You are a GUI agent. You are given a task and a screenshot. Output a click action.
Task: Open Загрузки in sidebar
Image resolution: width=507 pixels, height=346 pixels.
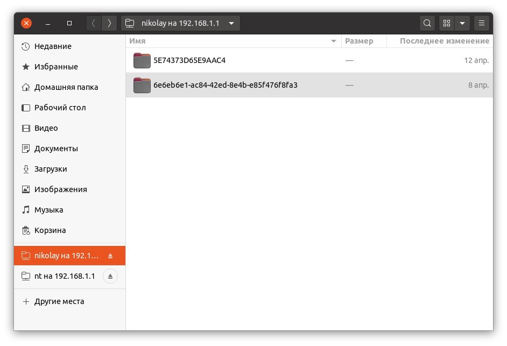(69, 169)
